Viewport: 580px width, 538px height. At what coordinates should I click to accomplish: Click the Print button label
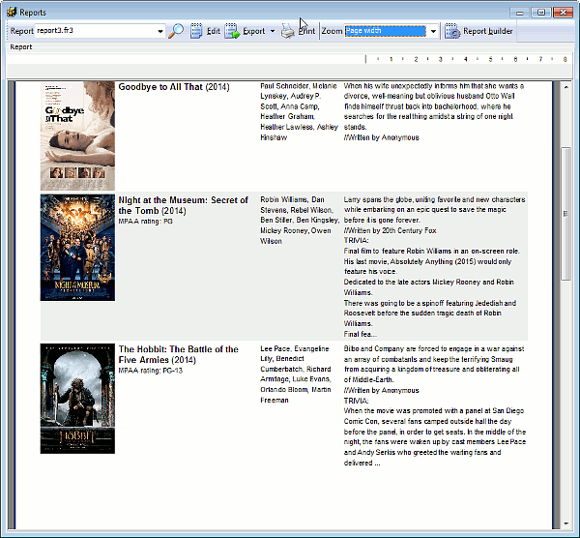pos(306,31)
